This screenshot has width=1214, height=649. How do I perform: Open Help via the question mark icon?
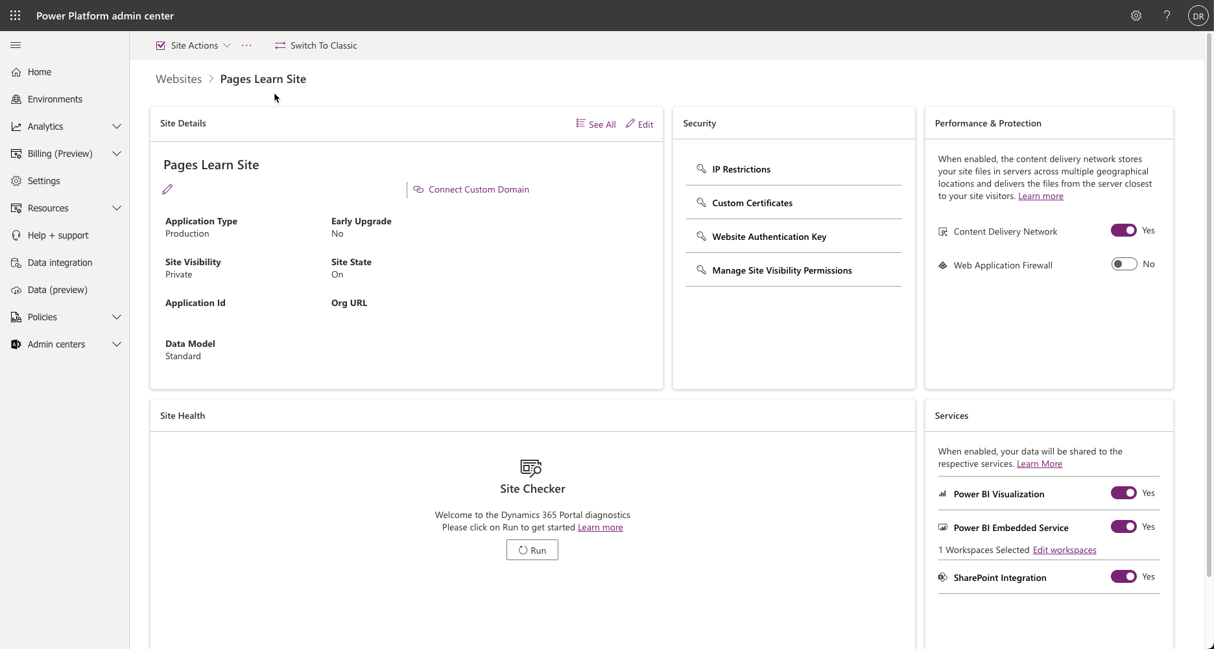click(x=1167, y=16)
